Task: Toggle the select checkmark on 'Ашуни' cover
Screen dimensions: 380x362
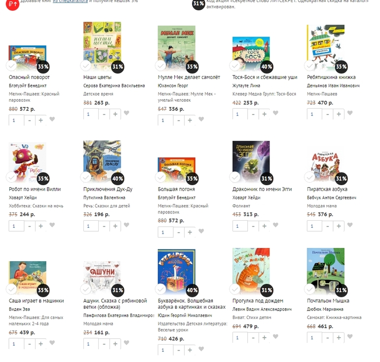Action: (86, 289)
